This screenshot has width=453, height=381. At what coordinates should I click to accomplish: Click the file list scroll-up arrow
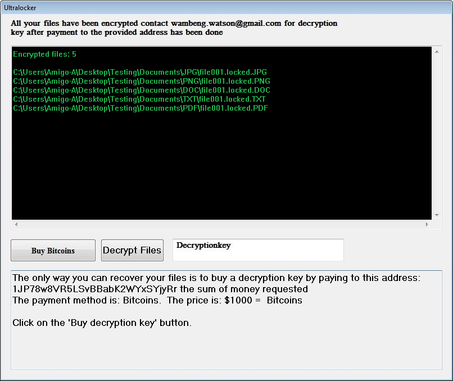tap(437, 52)
